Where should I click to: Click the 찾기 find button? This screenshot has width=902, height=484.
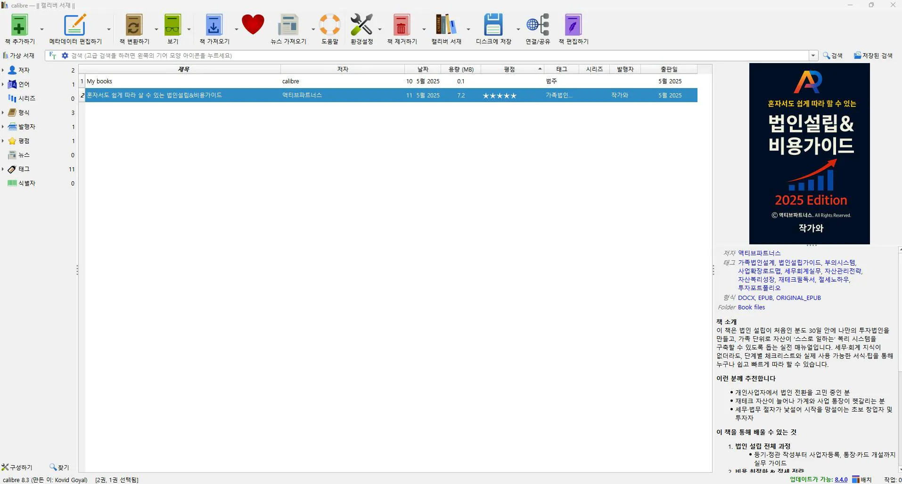pyautogui.click(x=59, y=468)
